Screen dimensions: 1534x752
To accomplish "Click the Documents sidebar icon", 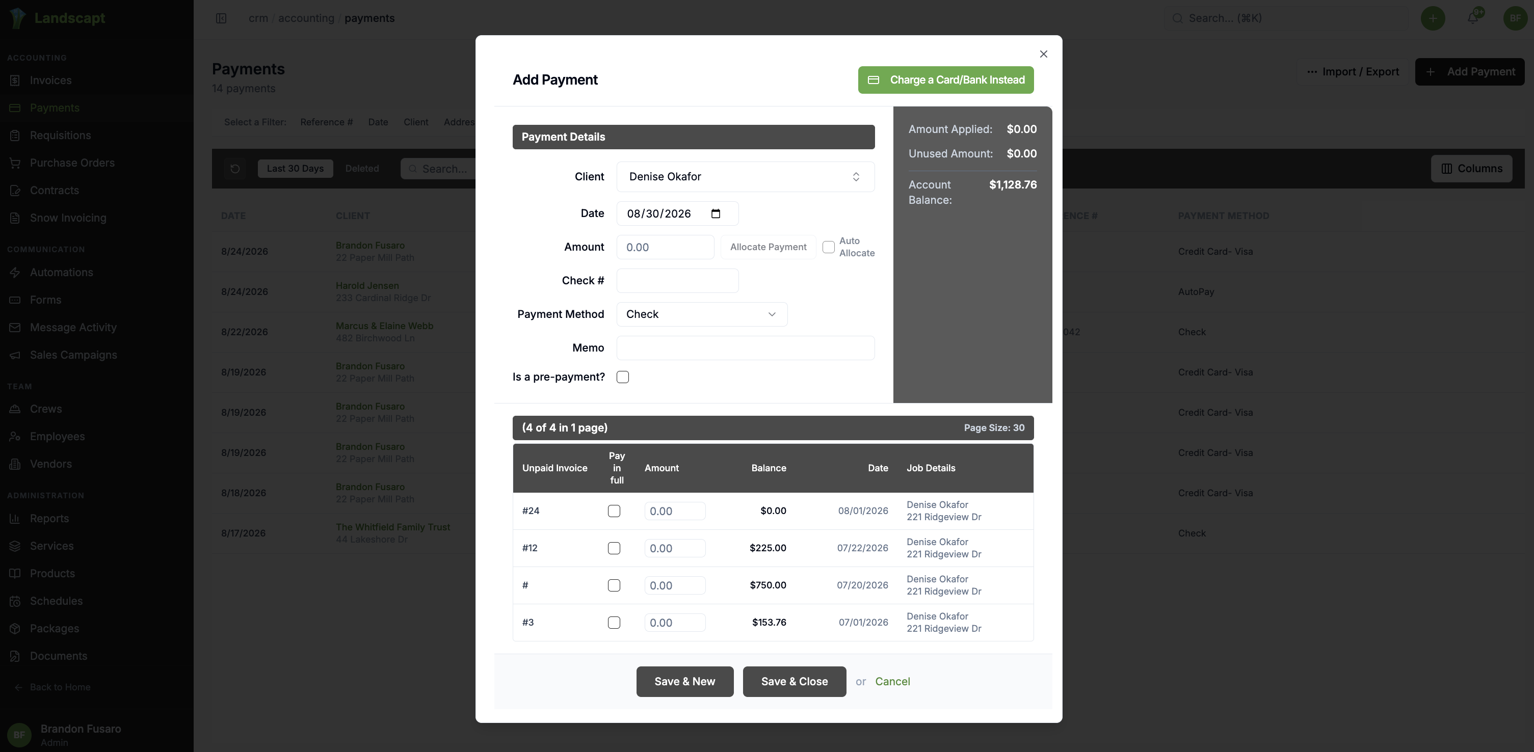I will (15, 656).
